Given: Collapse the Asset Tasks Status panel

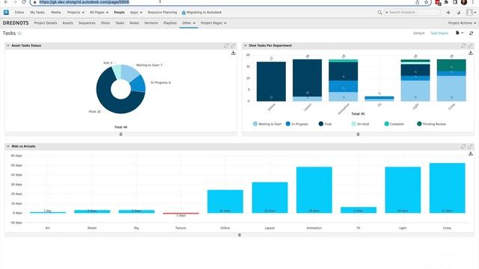Looking at the screenshot, I should pos(8,46).
